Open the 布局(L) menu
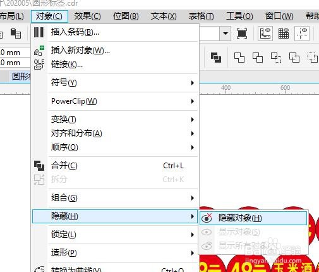This screenshot has height=272, width=319. 12,16
